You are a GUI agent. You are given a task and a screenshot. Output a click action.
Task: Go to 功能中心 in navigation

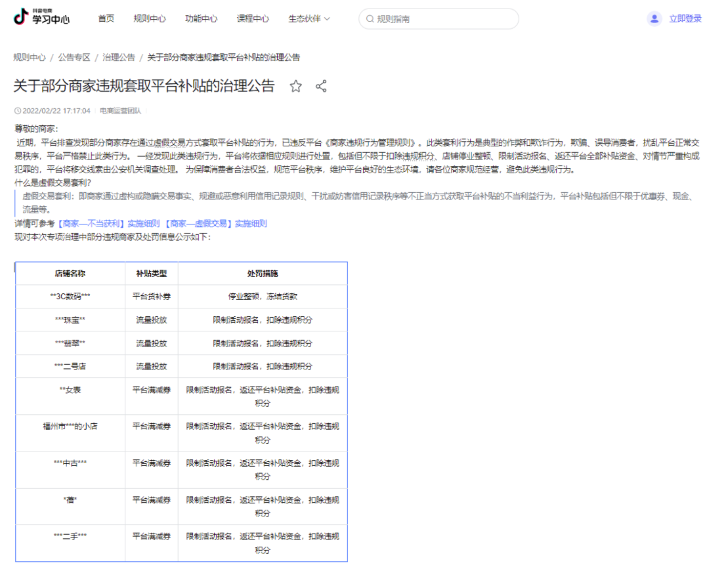[x=201, y=18]
